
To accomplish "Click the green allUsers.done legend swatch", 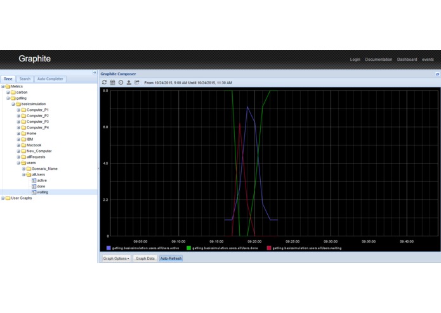I will [x=188, y=248].
